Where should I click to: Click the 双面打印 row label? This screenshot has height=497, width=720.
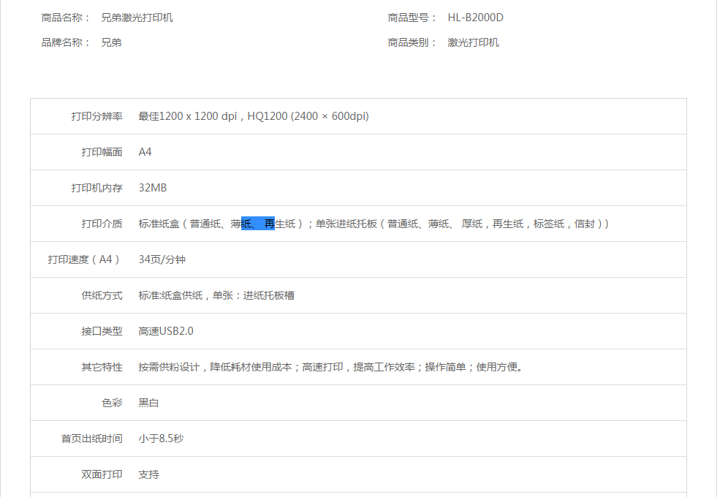pyautogui.click(x=102, y=475)
